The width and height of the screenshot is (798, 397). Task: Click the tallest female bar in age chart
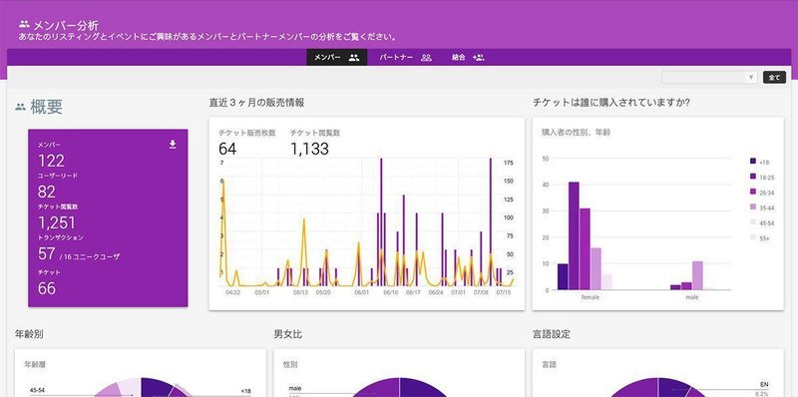pos(574,236)
